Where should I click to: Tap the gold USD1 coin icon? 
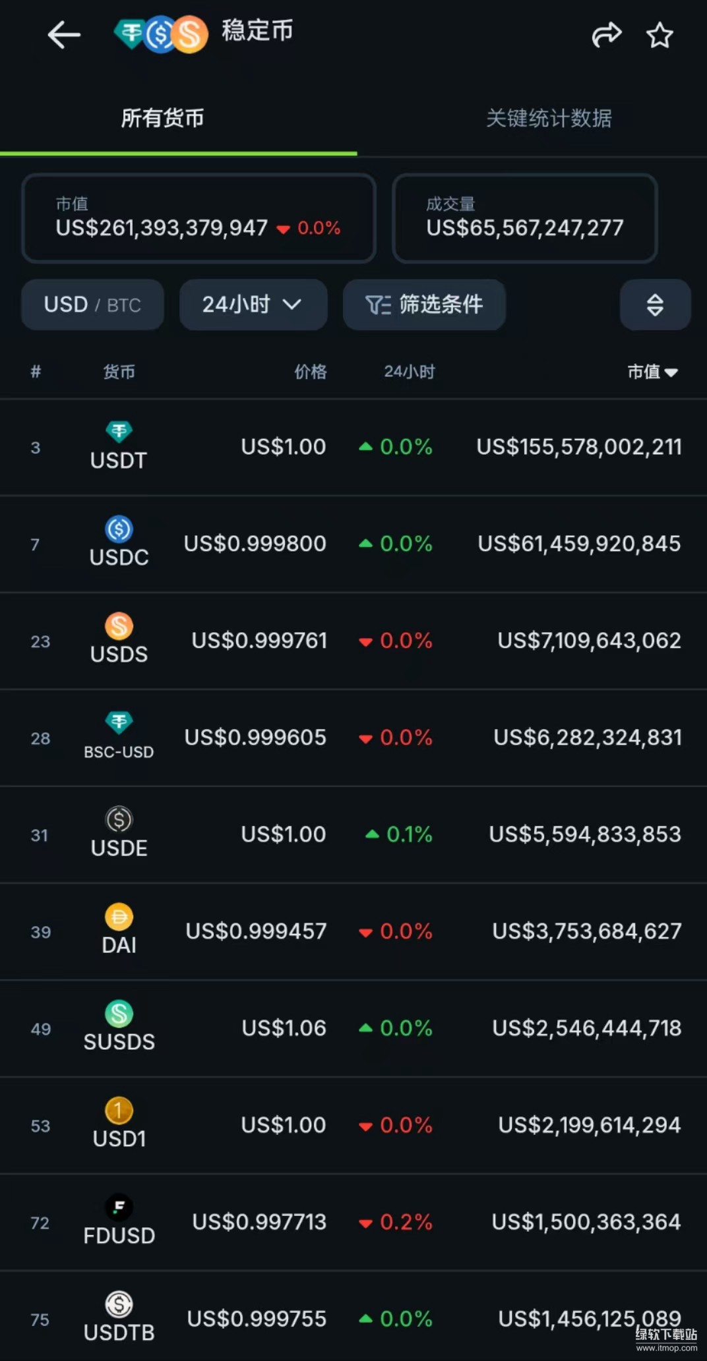tap(119, 1110)
